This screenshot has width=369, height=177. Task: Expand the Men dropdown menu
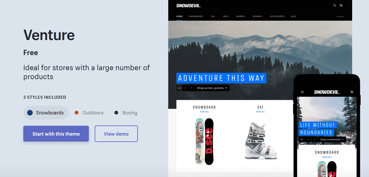pos(226,16)
